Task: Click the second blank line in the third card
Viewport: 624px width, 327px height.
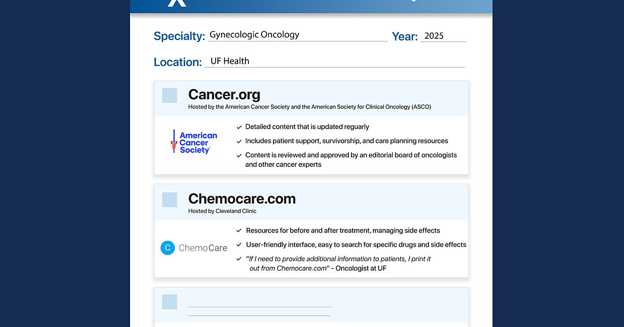Action: pyautogui.click(x=259, y=315)
